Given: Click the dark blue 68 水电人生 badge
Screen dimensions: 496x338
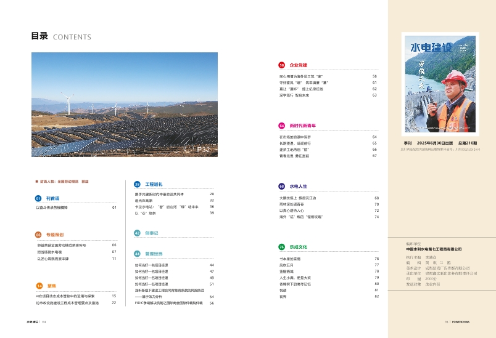Looking at the screenshot, I should (x=282, y=185).
